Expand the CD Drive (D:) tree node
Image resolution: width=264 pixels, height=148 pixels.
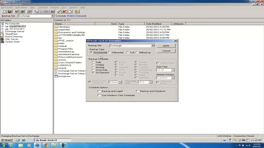click(x=2, y=29)
